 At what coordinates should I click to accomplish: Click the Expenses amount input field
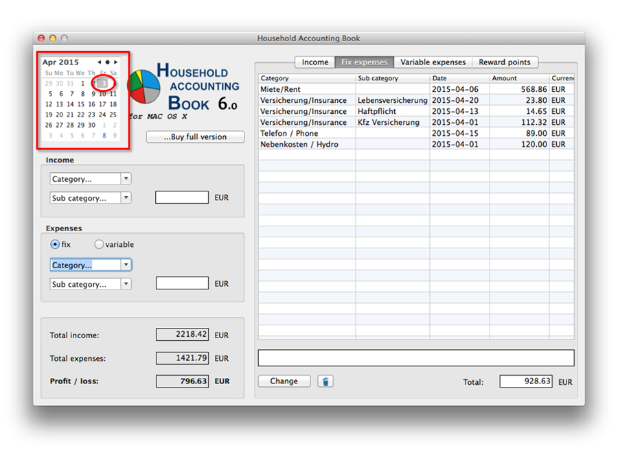click(182, 283)
